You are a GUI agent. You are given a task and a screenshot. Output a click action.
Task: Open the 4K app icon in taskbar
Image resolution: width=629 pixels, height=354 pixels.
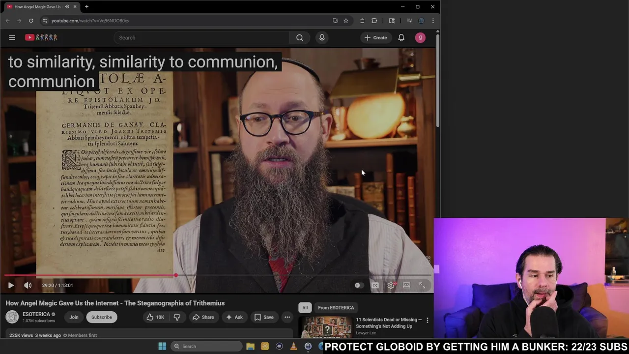tap(279, 346)
